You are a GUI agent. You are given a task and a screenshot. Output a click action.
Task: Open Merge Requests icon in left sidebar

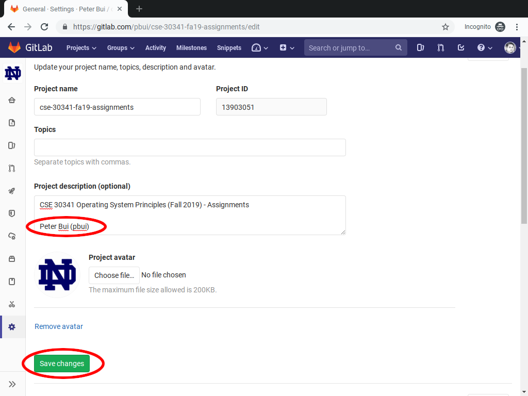12,168
